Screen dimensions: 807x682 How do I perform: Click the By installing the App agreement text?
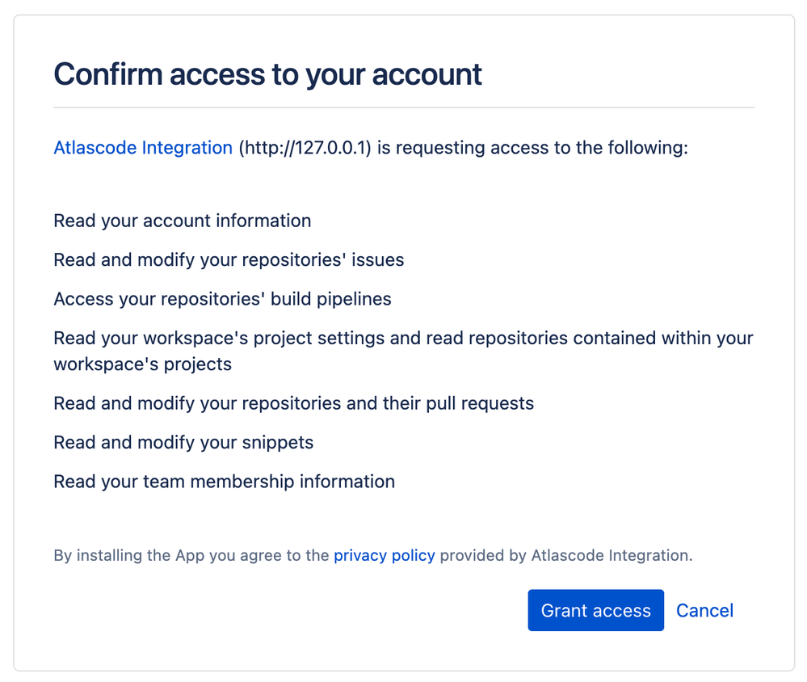click(x=190, y=555)
